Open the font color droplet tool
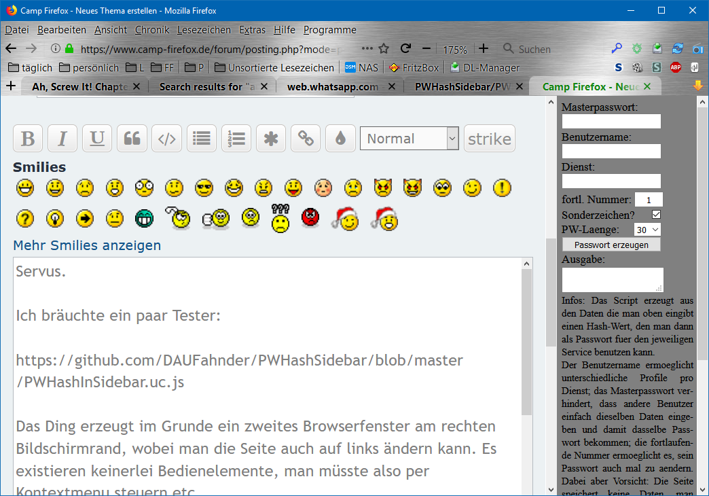The height and width of the screenshot is (496, 709). [x=340, y=139]
